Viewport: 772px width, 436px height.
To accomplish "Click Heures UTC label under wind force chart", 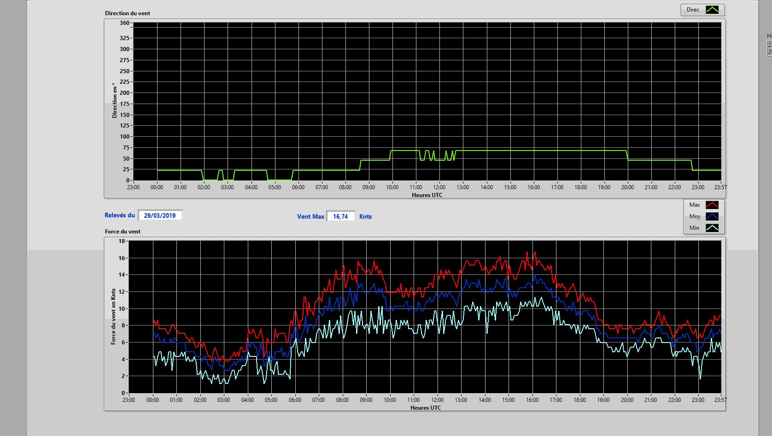I will [x=426, y=408].
